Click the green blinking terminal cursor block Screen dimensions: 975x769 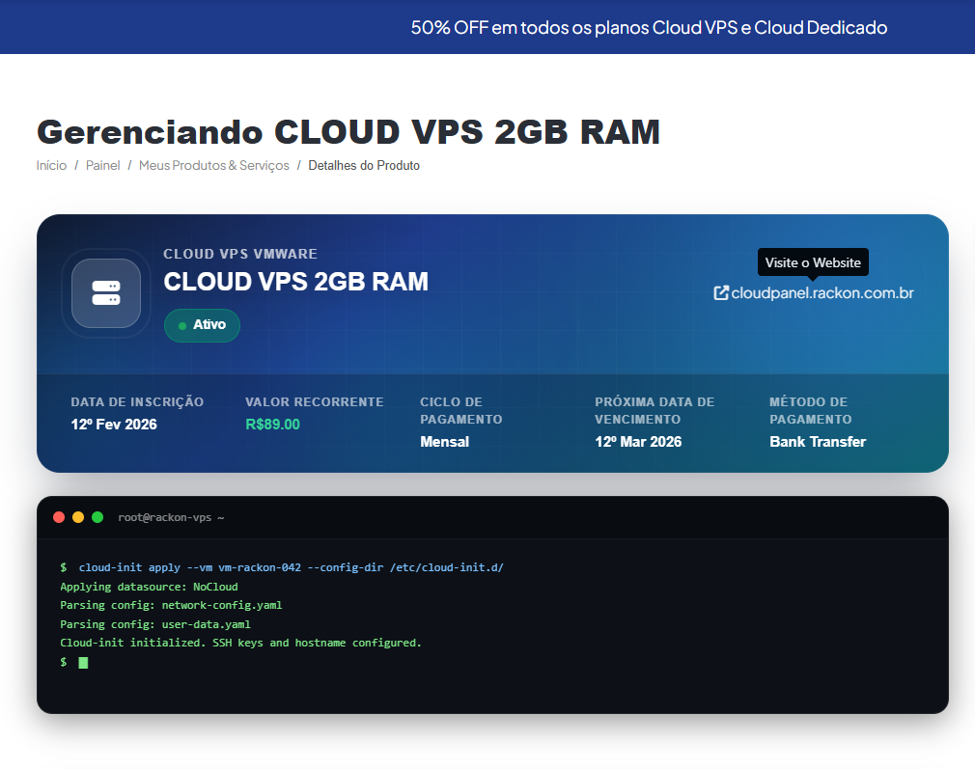pyautogui.click(x=83, y=663)
